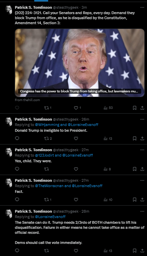Reply to the "Senate can do it" tweet
The width and height of the screenshot is (147, 256).
17,250
